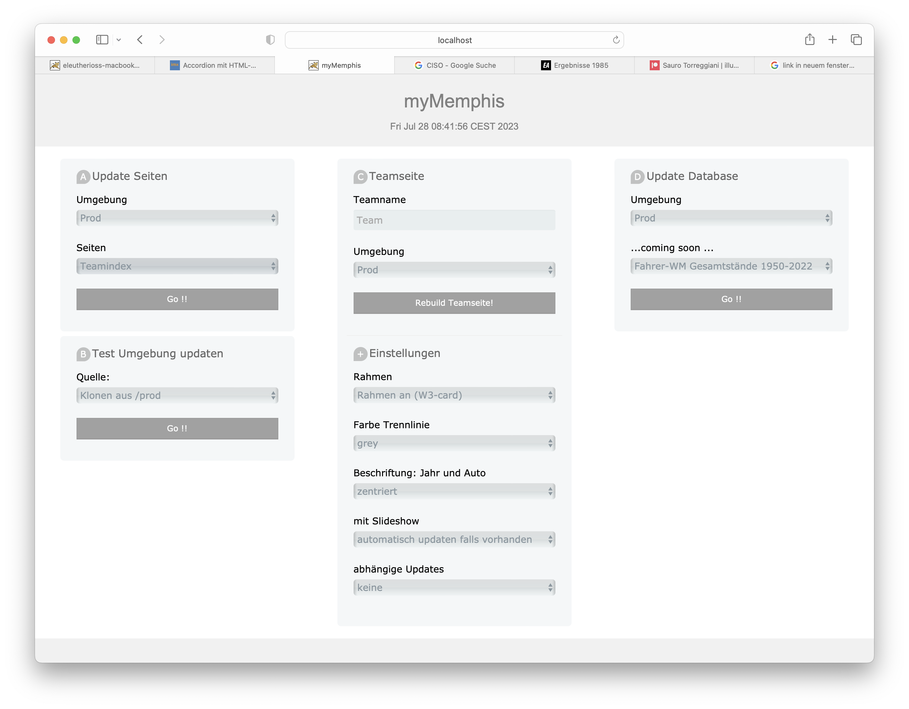Reload the localhost page

click(x=616, y=40)
